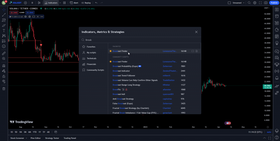The image size is (280, 141).
Task: Toggle hide all drawings eye icon
Action: pyautogui.click(x=4, y=81)
